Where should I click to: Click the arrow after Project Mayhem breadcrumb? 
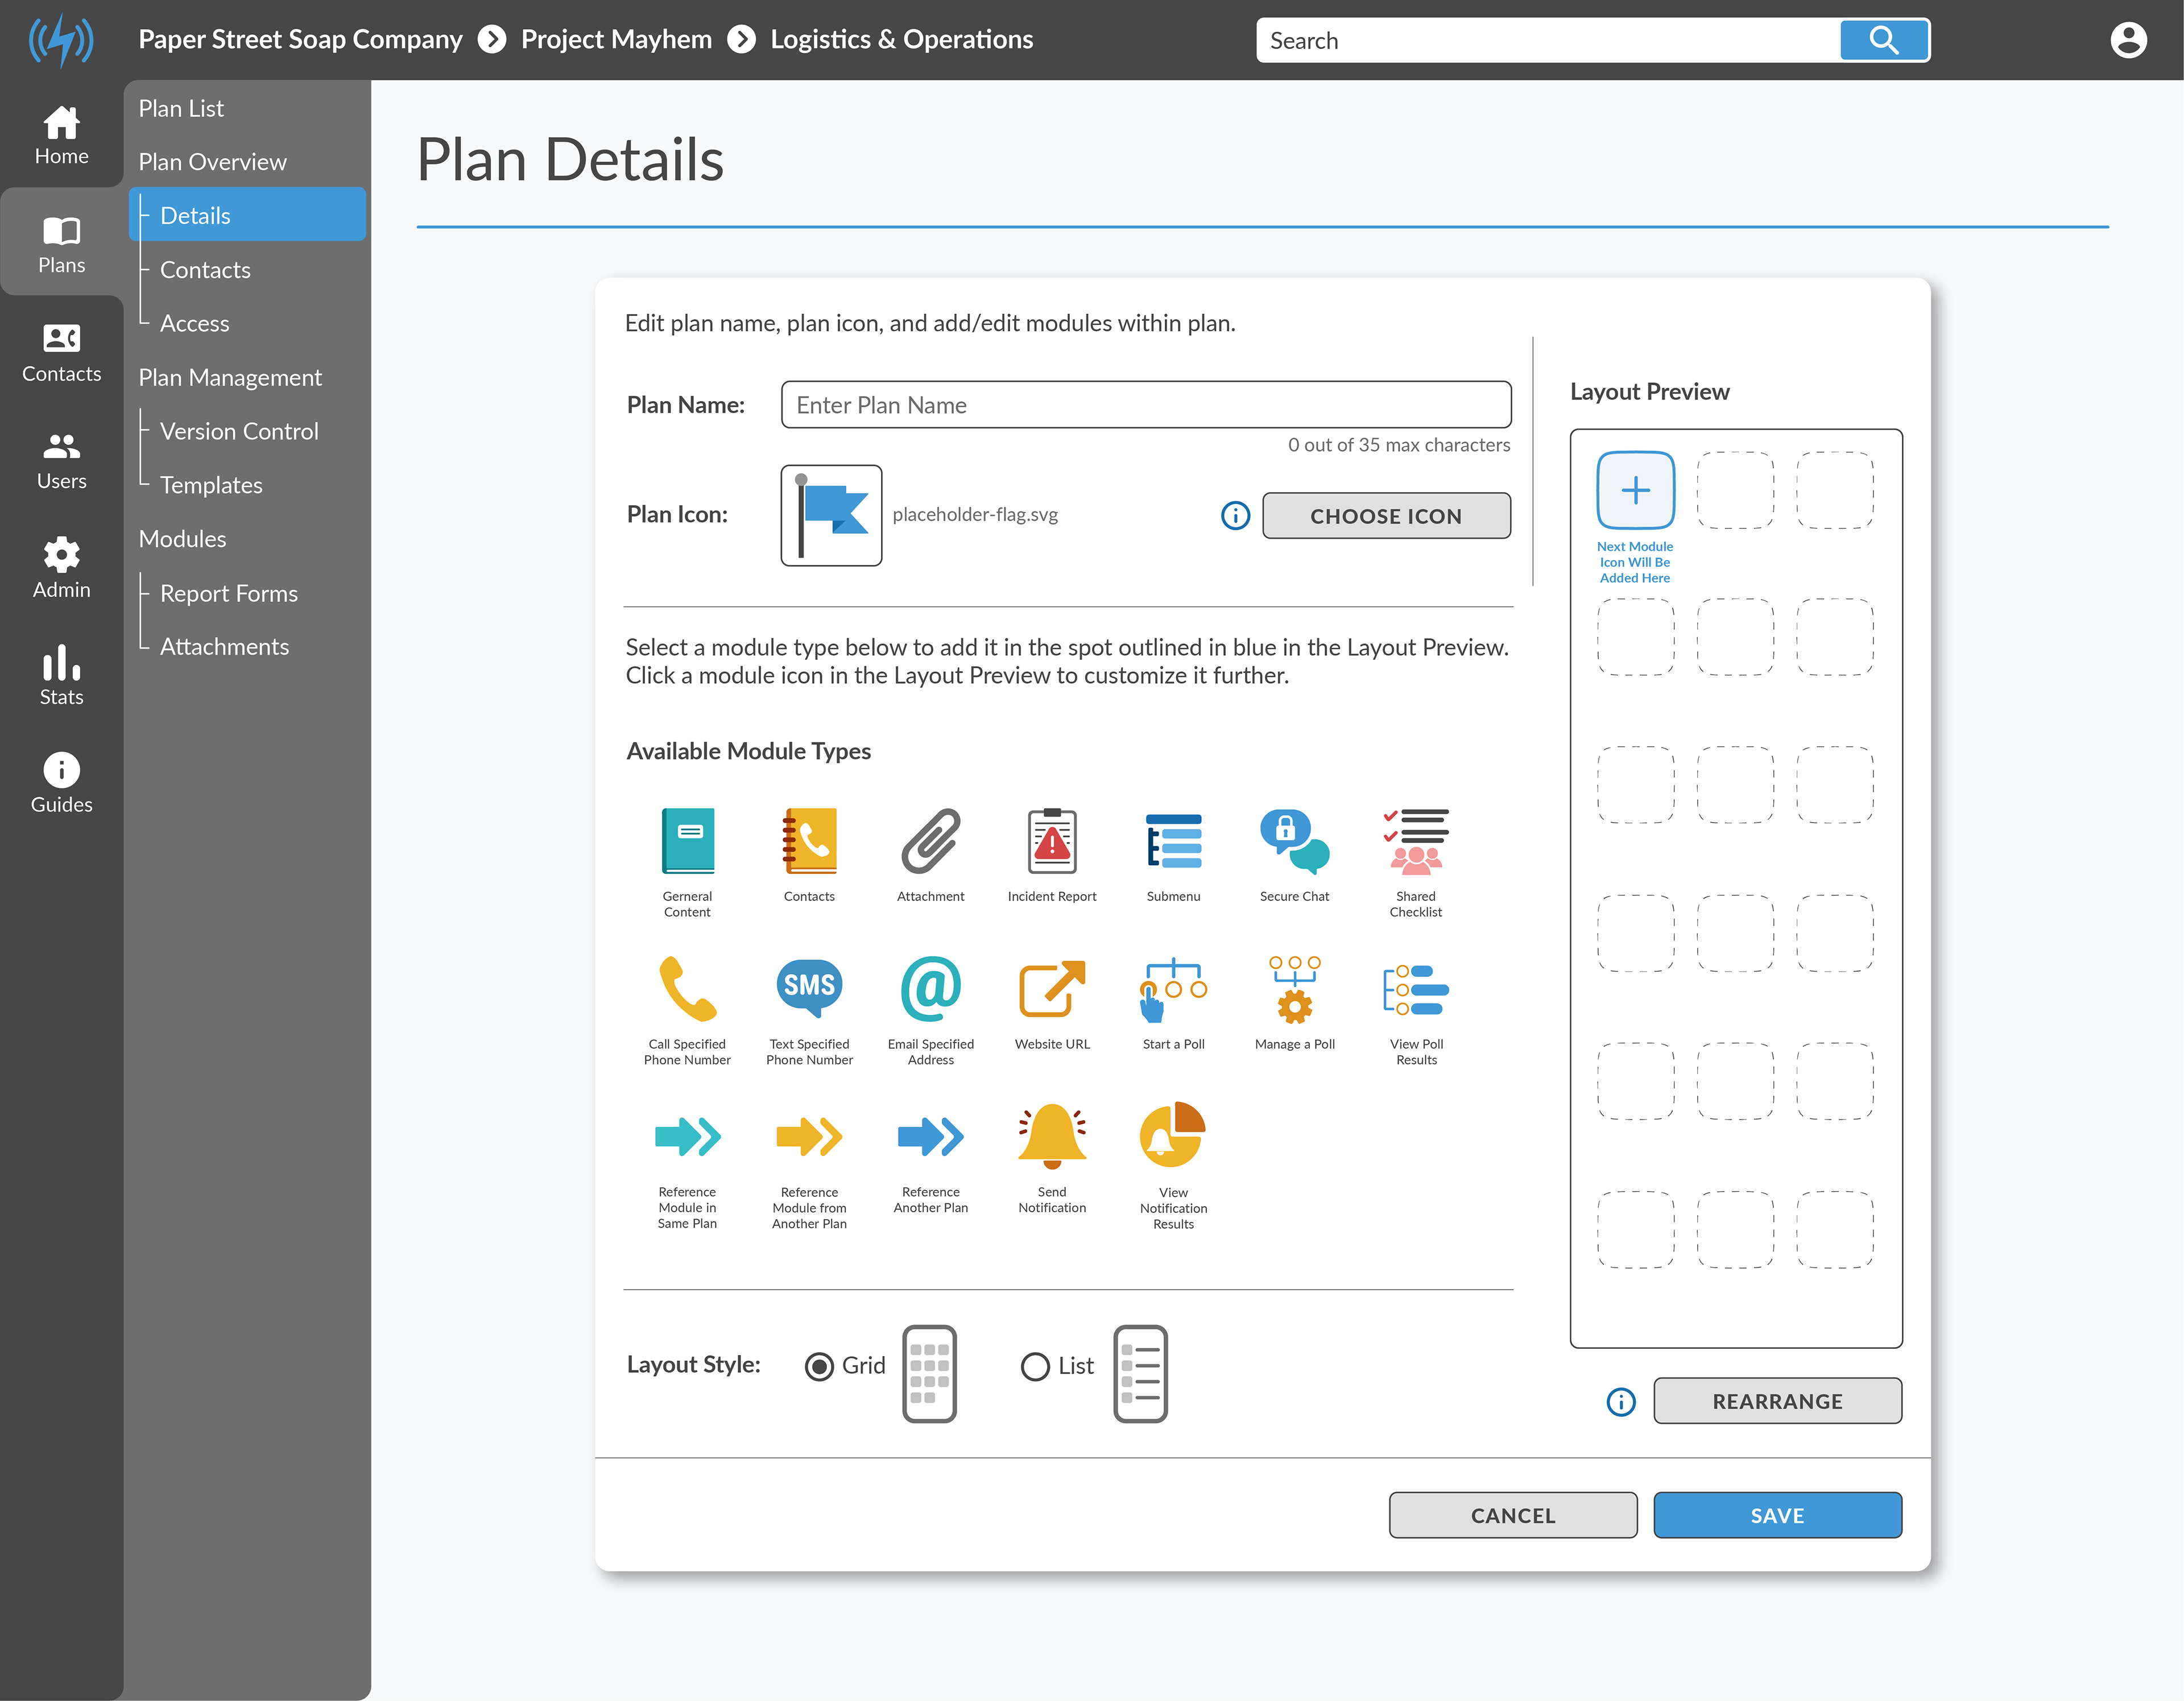pos(741,39)
